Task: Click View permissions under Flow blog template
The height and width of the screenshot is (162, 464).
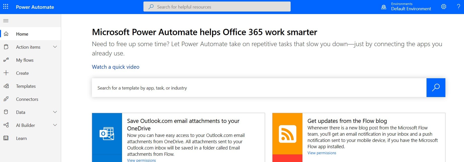Action: coord(322,153)
